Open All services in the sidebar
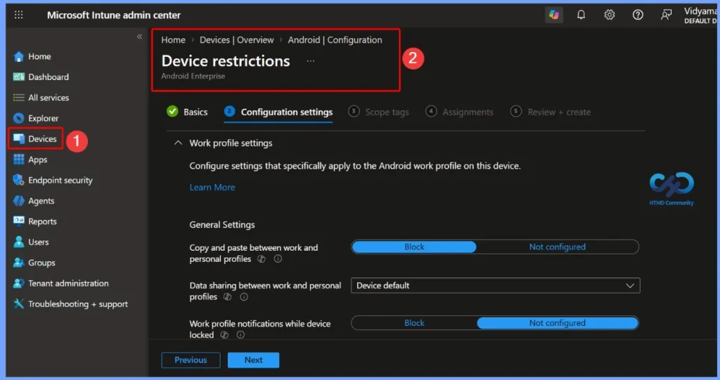Viewport: 720px width, 380px height. pyautogui.click(x=49, y=98)
